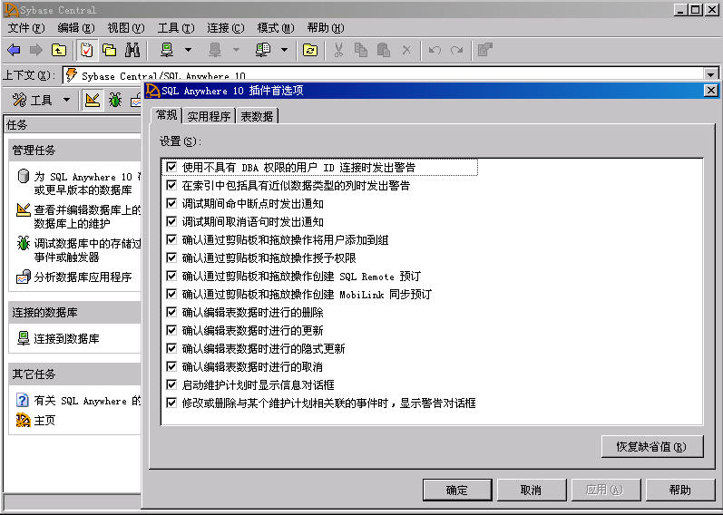Click the connection profiles monitor icon
Viewport: 723px width, 515px height.
coord(263,50)
